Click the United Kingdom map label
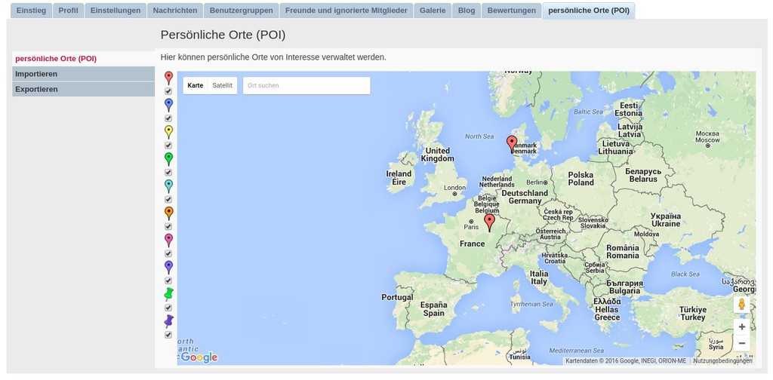 pyautogui.click(x=437, y=155)
